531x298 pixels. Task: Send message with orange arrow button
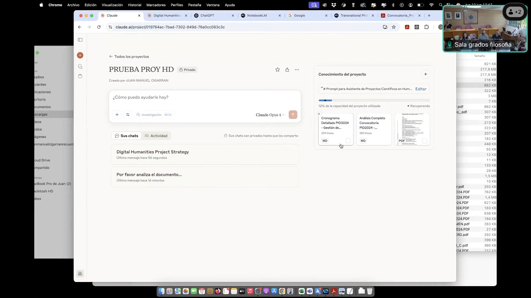point(293,115)
